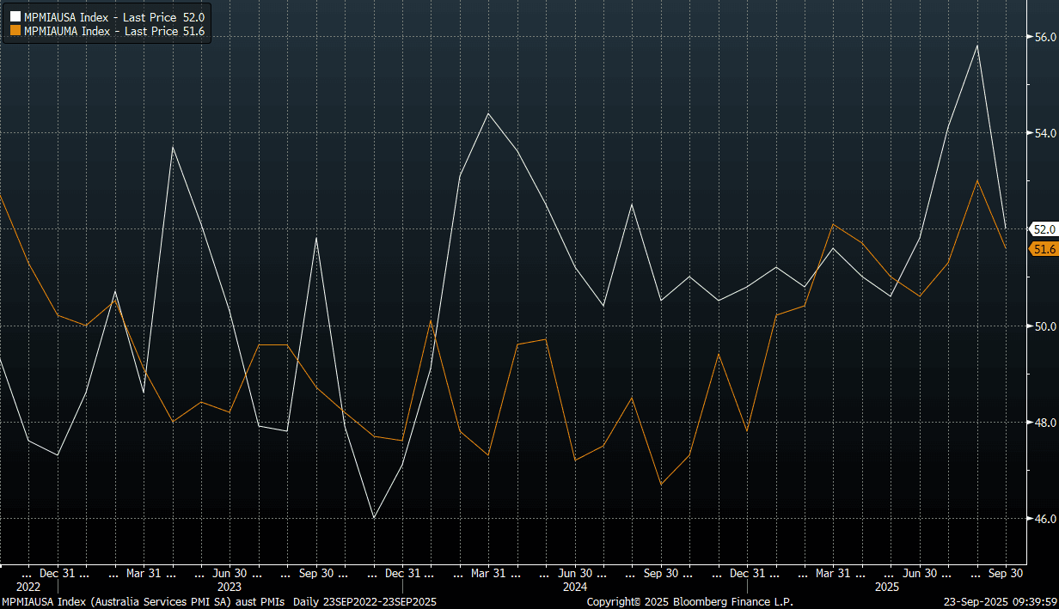The image size is (1059, 609).
Task: Click the 23-Sep-2025 09:39:59 timestamp
Action: click(998, 602)
